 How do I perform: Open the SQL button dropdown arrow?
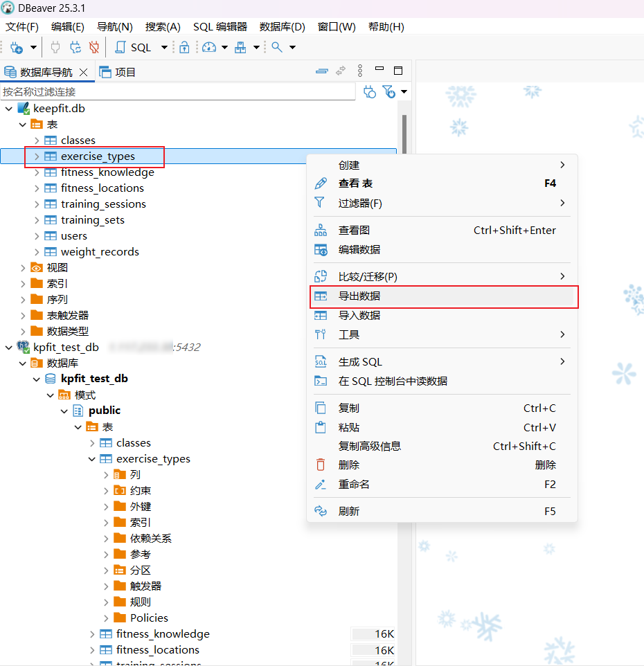pos(164,47)
